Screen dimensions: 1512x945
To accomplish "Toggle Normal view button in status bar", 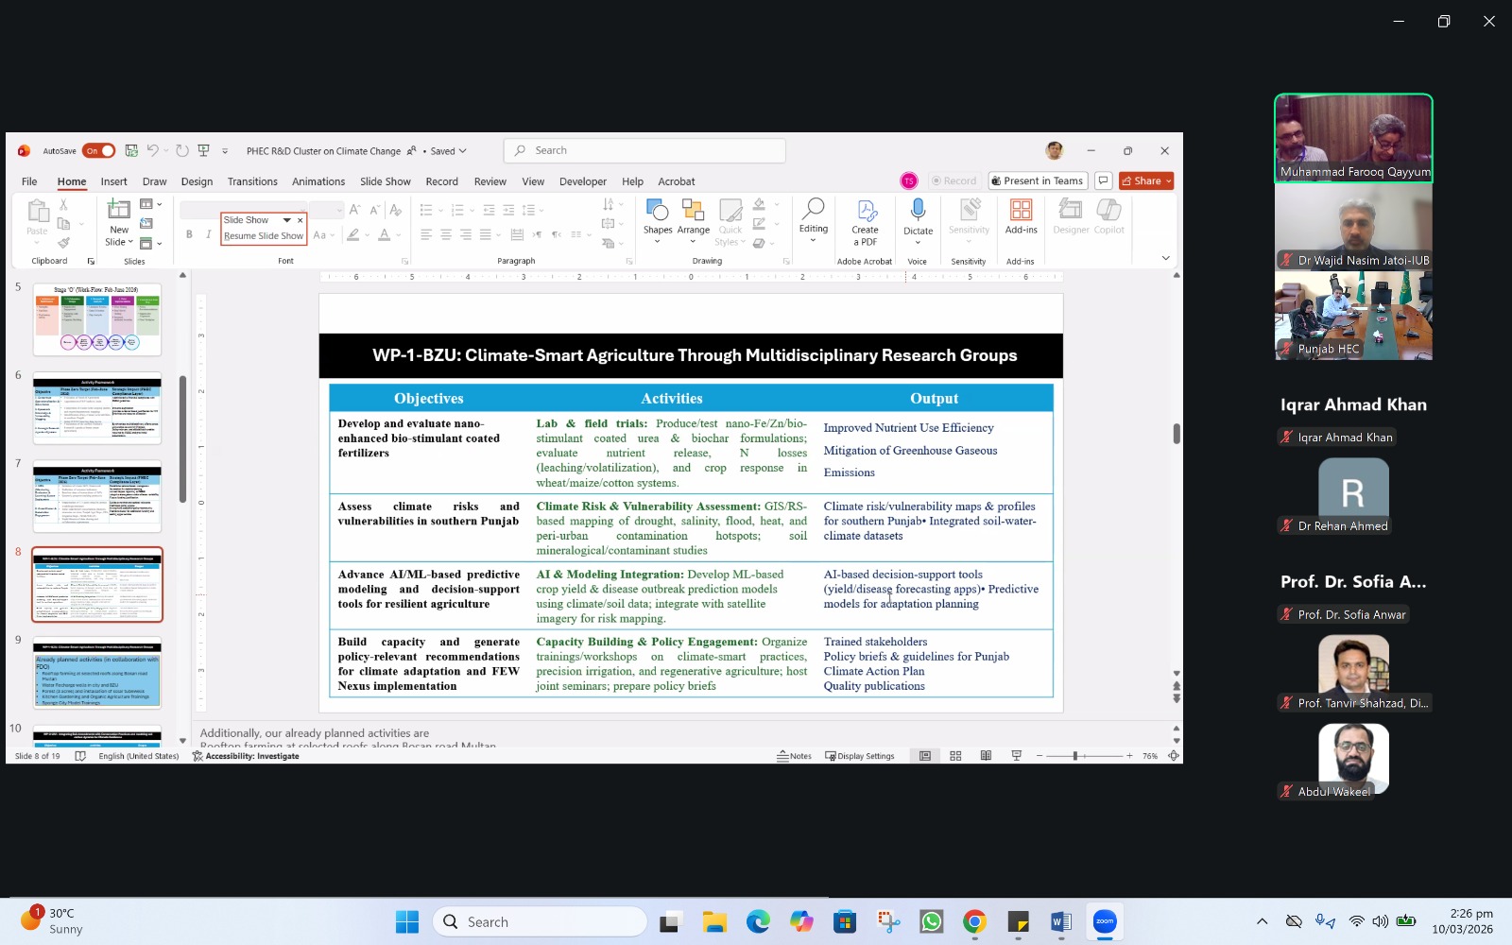I will (925, 756).
